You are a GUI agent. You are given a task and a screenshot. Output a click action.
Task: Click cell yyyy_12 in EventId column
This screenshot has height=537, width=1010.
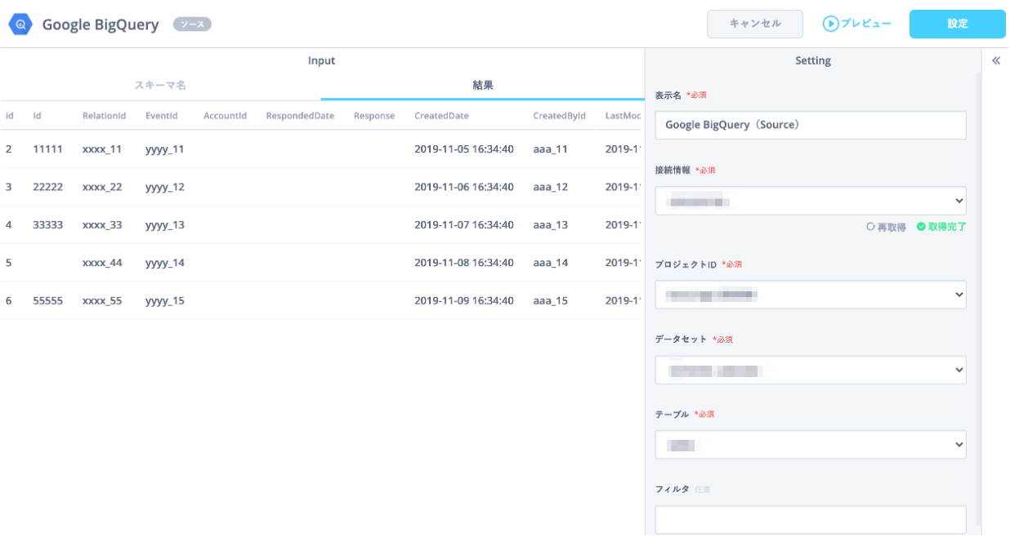point(164,187)
